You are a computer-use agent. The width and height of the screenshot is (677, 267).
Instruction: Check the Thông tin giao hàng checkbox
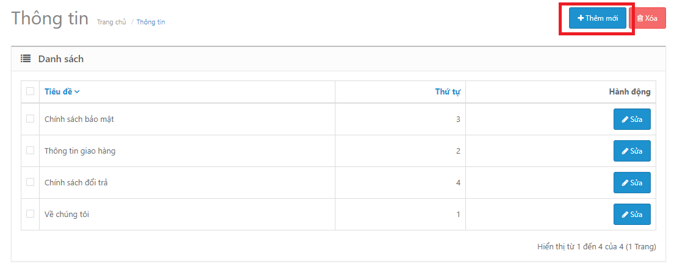30,150
